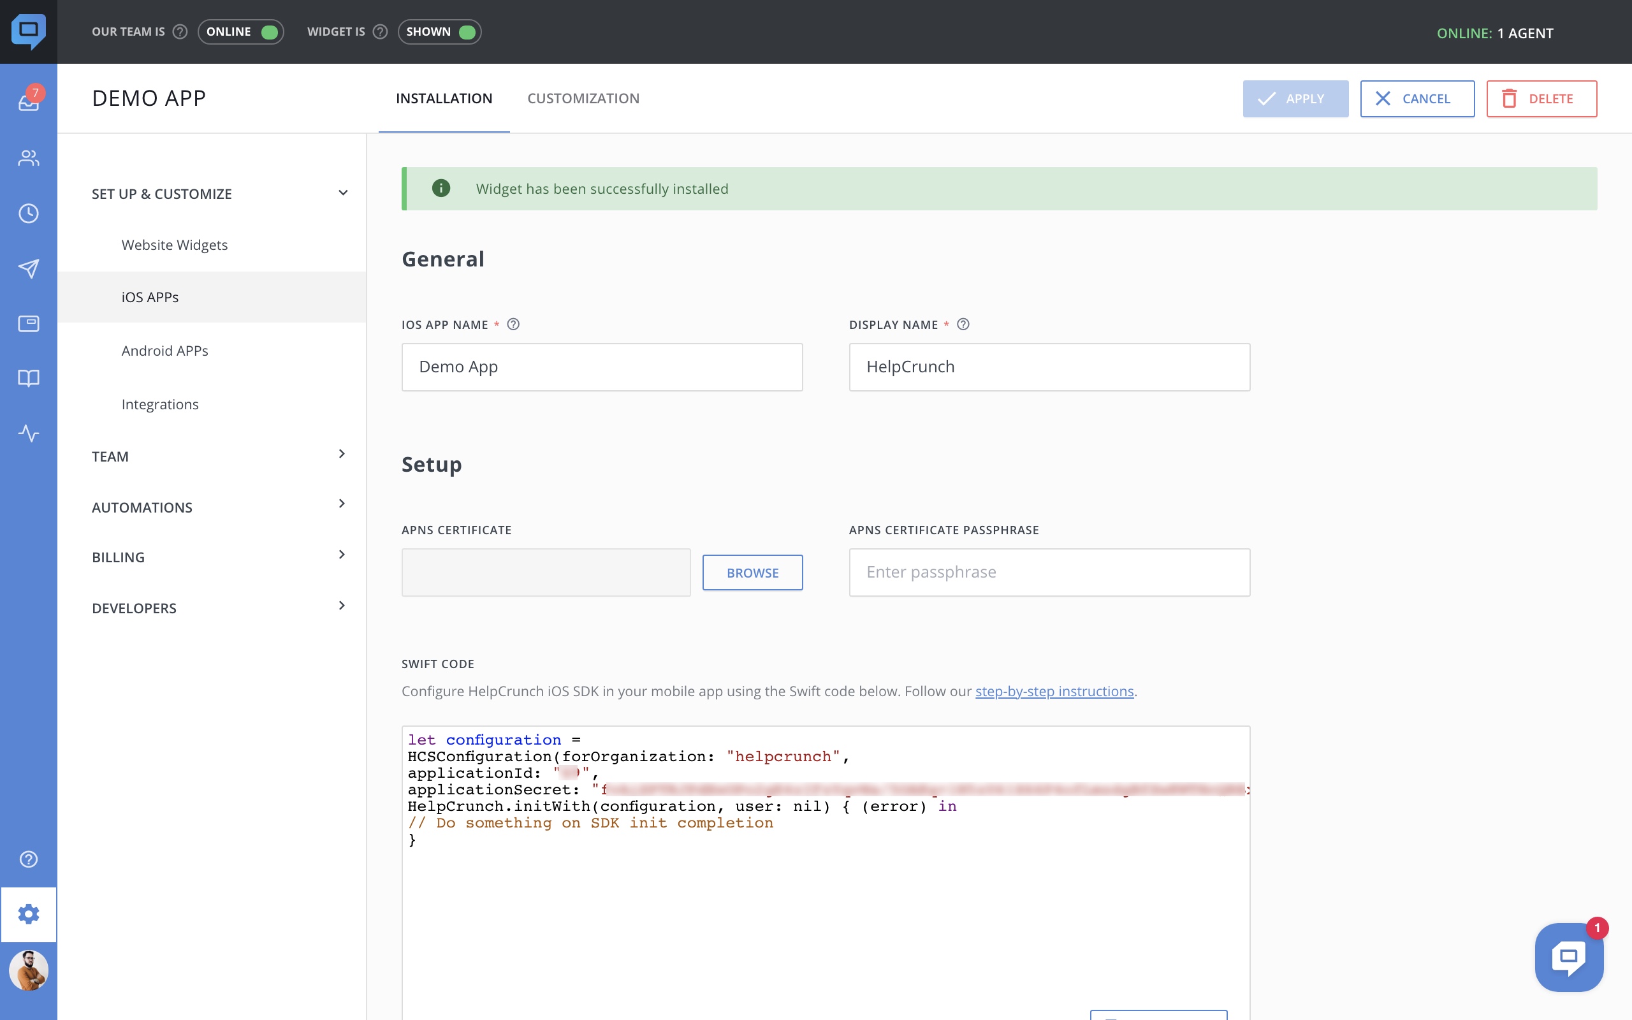Click BROWSE to upload APNS certificate
This screenshot has height=1020, width=1632.
753,572
